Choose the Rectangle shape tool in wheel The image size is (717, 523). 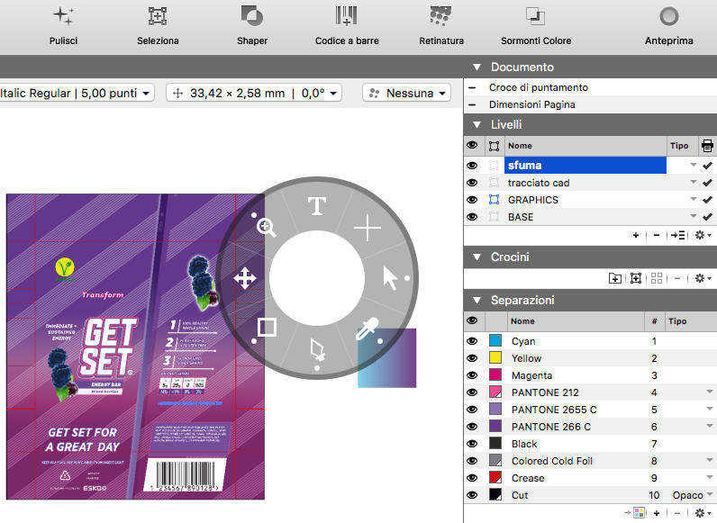(x=266, y=328)
